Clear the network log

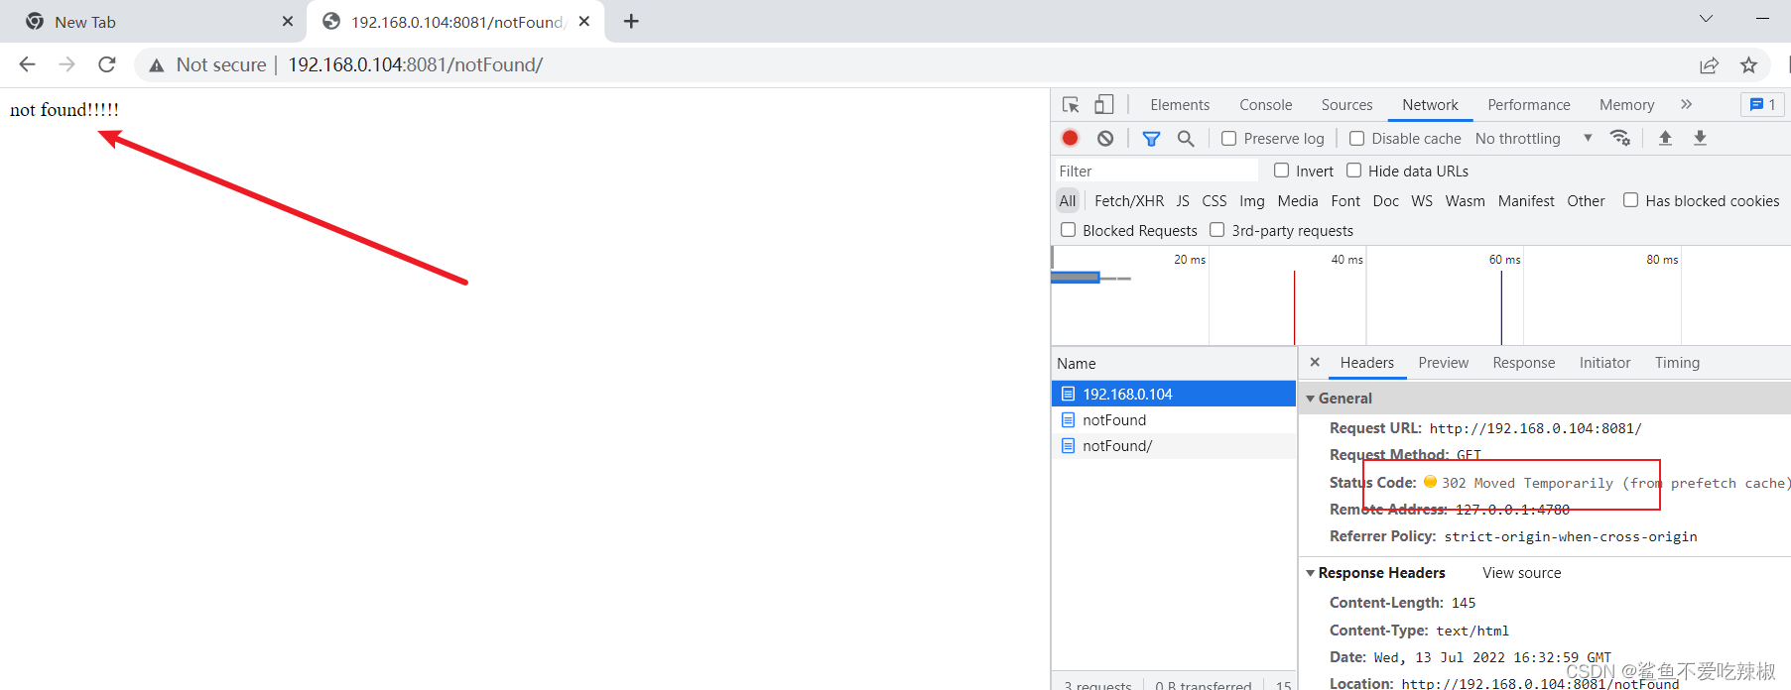(1105, 139)
